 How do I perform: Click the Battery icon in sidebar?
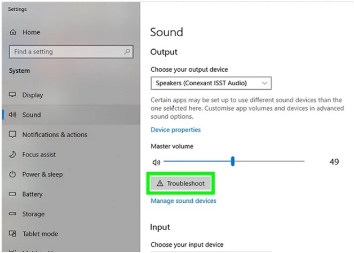tap(12, 194)
